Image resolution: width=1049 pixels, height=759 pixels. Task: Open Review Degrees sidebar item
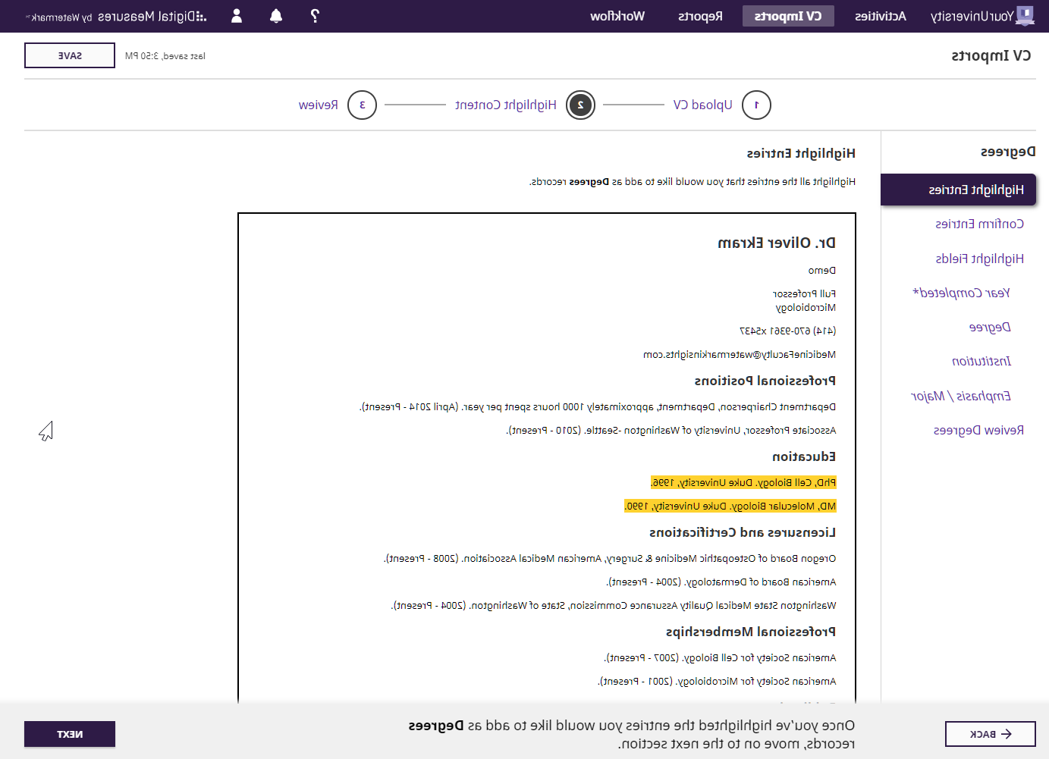pos(978,430)
